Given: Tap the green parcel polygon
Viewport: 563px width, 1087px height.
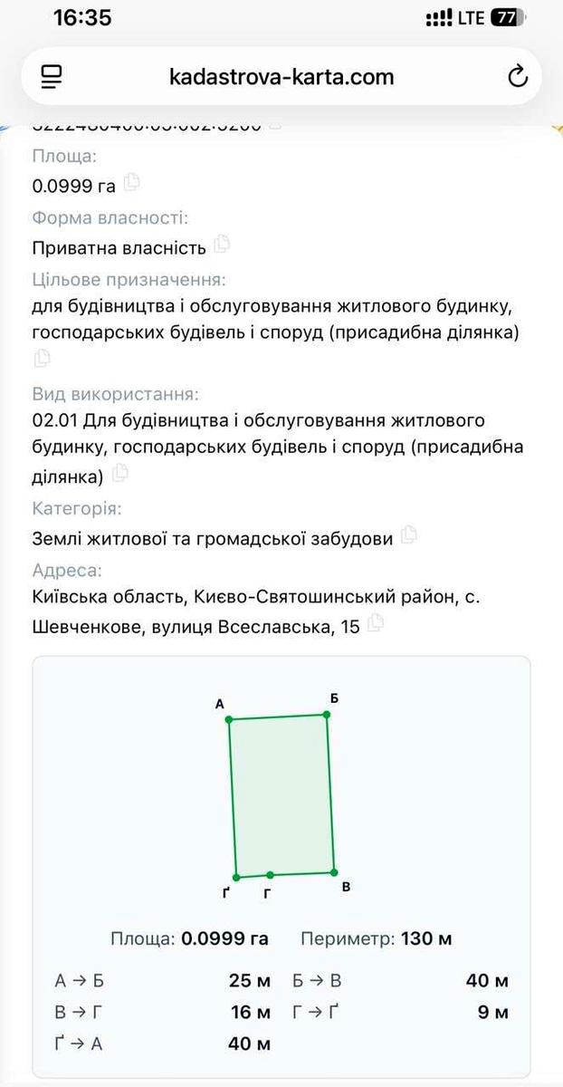Looking at the screenshot, I should pos(281,795).
